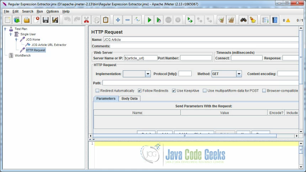Image resolution: width=306 pixels, height=172 pixels.
Task: Click the warning triangle error indicator
Action: pos(288,20)
